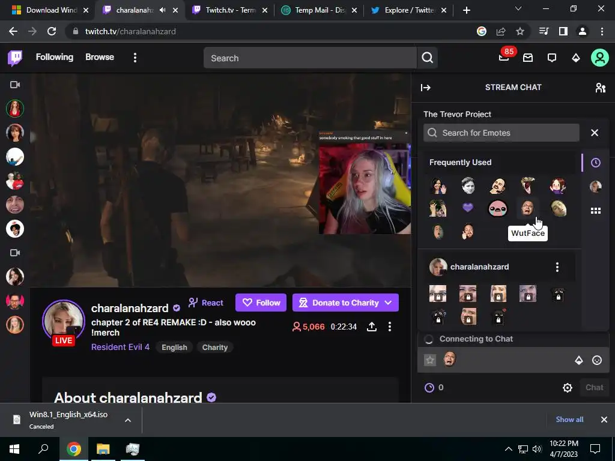The width and height of the screenshot is (615, 461).
Task: Open chat settings gear
Action: pyautogui.click(x=567, y=388)
